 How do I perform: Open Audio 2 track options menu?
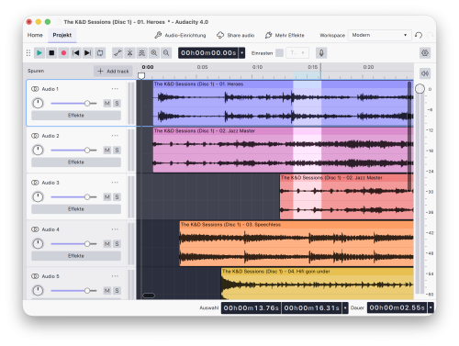pos(115,136)
